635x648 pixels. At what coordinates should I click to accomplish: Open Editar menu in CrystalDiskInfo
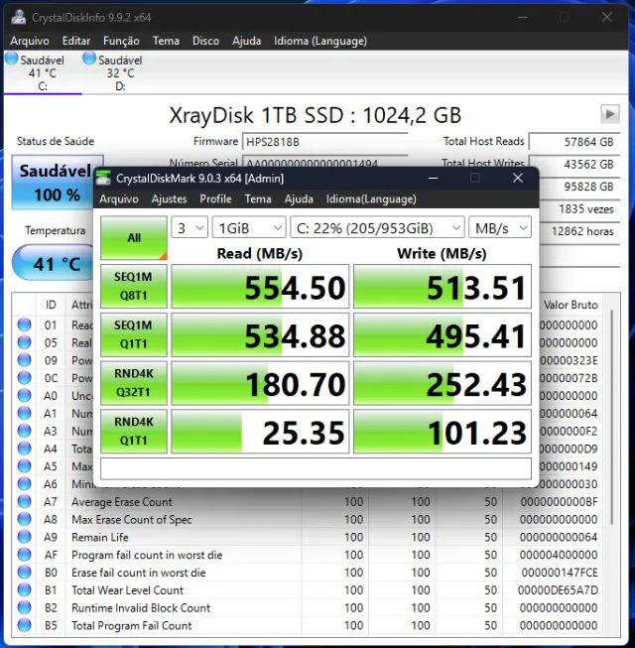click(76, 41)
